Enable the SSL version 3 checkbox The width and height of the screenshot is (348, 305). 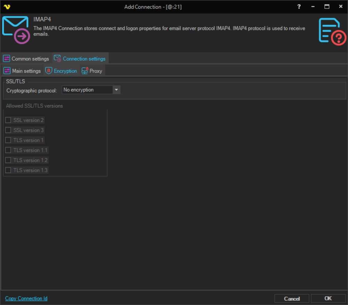tap(8, 130)
